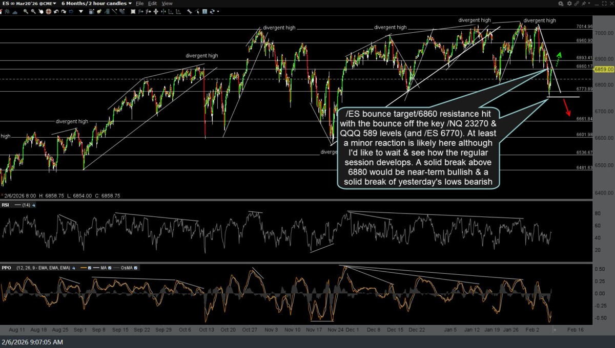This screenshot has height=348, width=615.
Task: Toggle the PPO line checkbox
Action: [89, 268]
